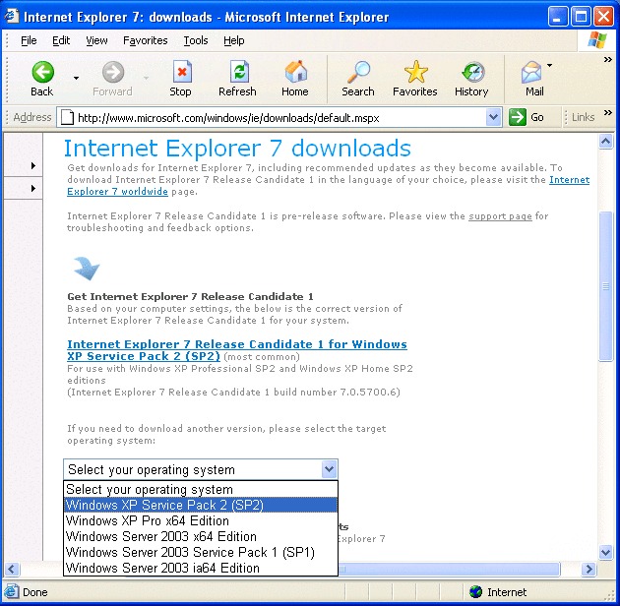Click the vertical scrollbar up arrow
The height and width of the screenshot is (606, 620).
[x=606, y=141]
